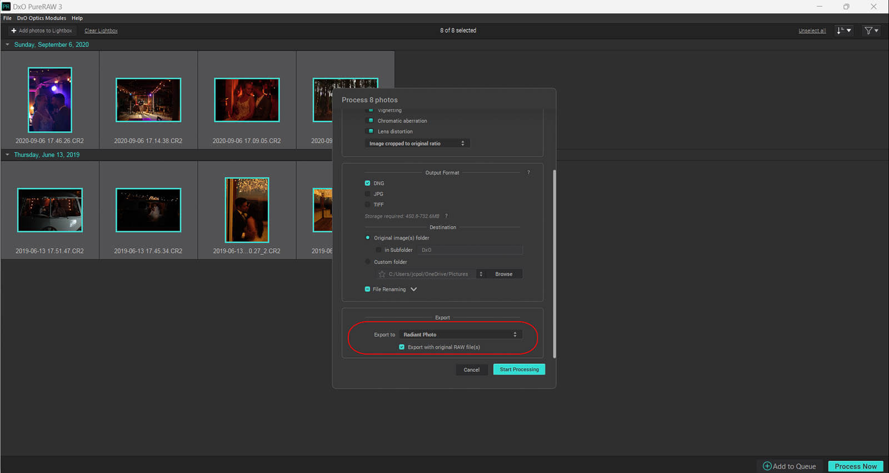The width and height of the screenshot is (889, 473).
Task: Click the Start Processing button
Action: click(519, 370)
